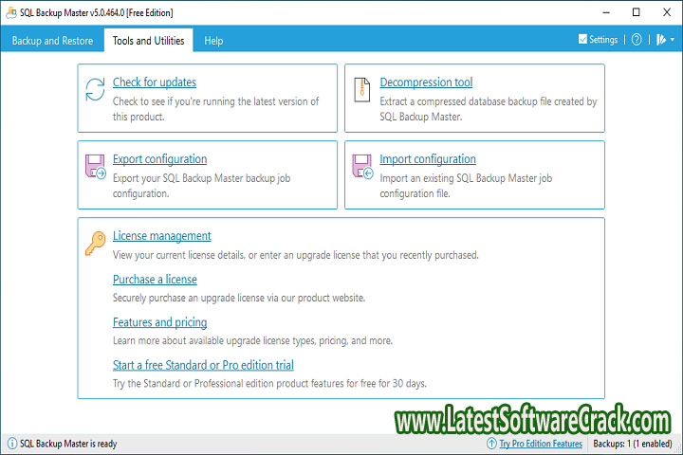Click the 'Import an existing SQL Backup Master job' text
Viewport: 683px width, 455px height.
[466, 186]
